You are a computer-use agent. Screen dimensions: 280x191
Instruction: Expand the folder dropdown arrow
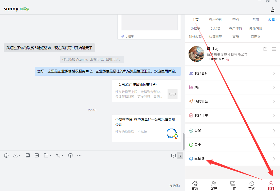[x=50, y=156]
